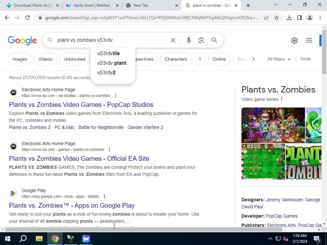This screenshot has height=245, width=327.
Task: Open the Tools button
Action: (305, 59)
